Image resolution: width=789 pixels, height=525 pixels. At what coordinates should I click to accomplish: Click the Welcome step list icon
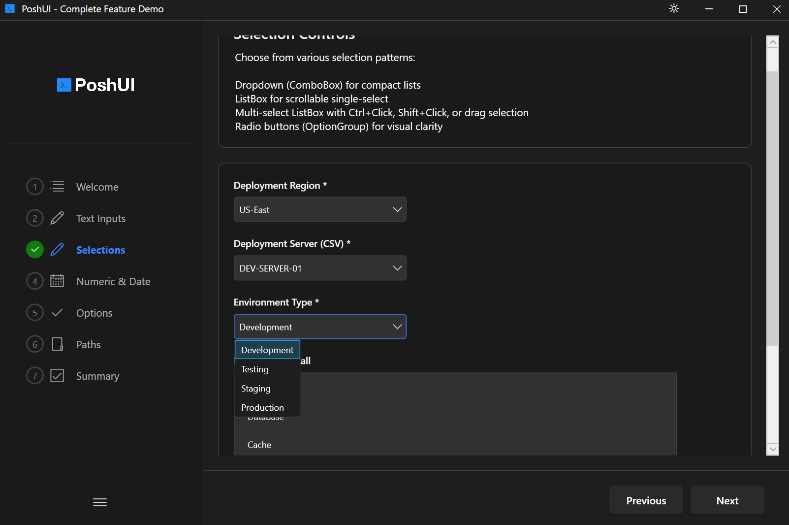click(x=57, y=187)
